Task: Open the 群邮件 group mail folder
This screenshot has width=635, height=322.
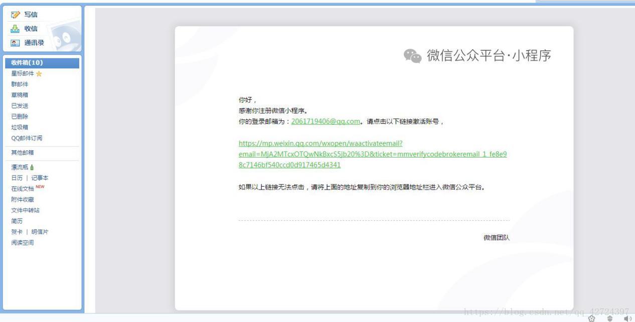Action: (x=20, y=84)
